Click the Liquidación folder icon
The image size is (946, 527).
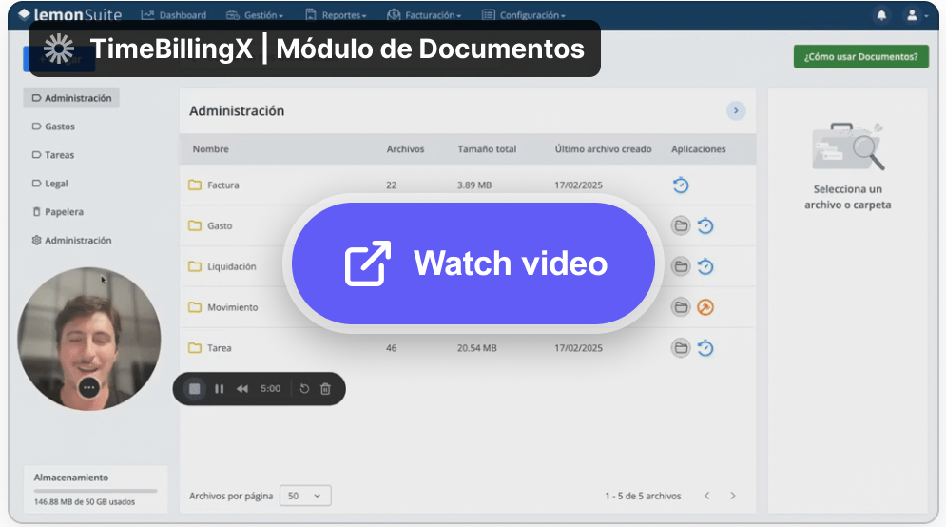coord(194,266)
